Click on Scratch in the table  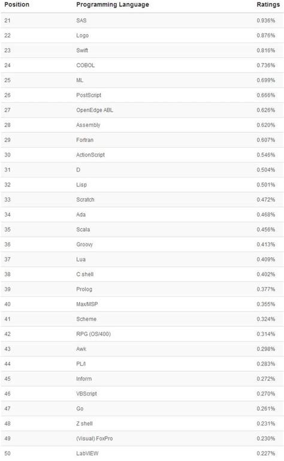[85, 200]
